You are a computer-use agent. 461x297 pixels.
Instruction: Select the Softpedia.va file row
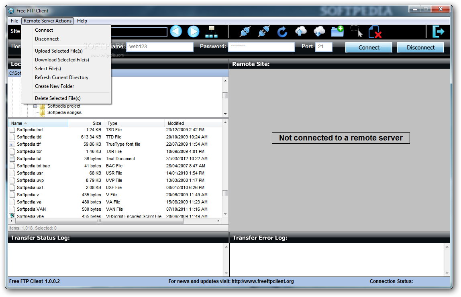click(115, 202)
